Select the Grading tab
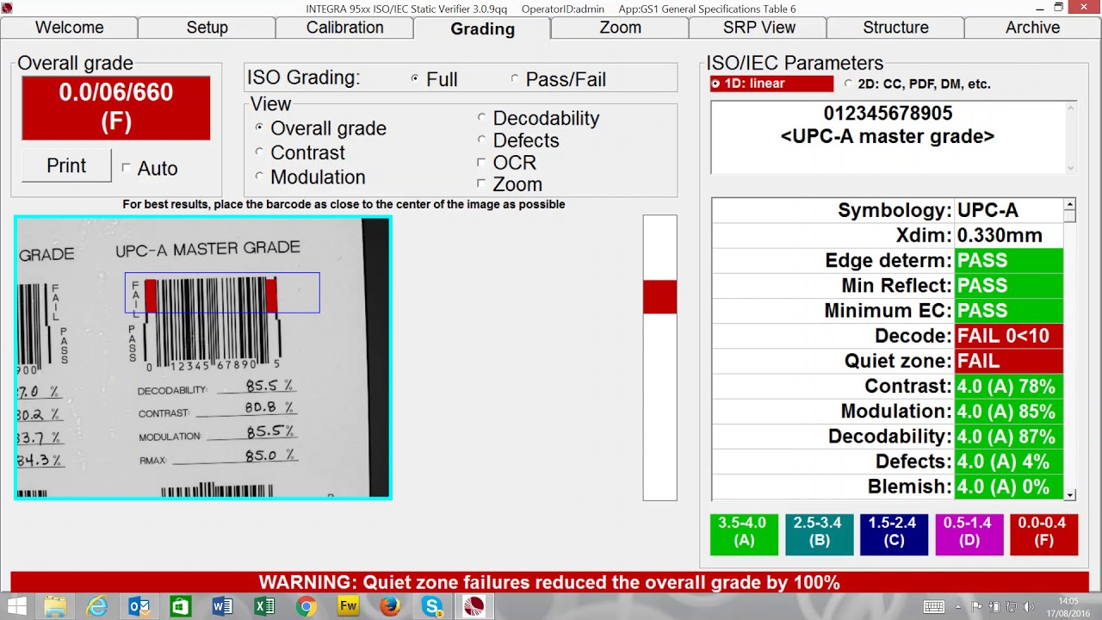The height and width of the screenshot is (620, 1102). 482,28
